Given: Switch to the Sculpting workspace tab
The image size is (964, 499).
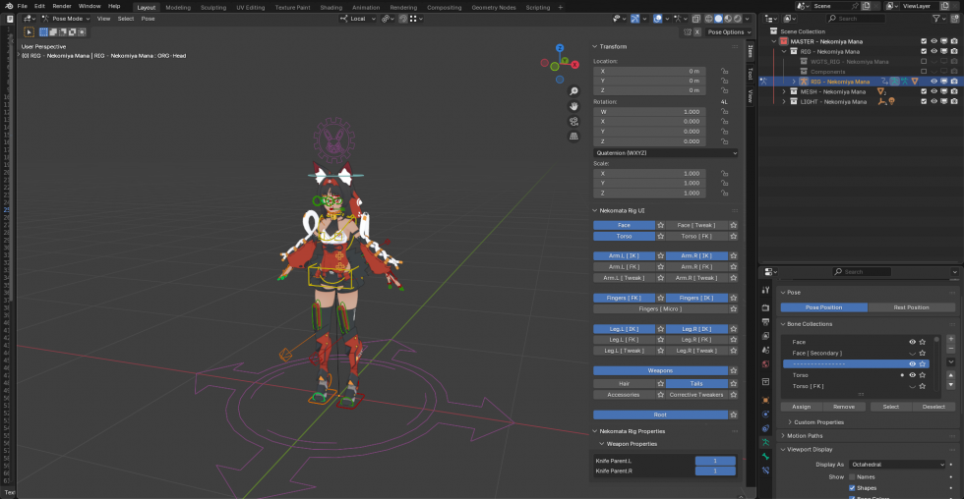Looking at the screenshot, I should point(212,7).
